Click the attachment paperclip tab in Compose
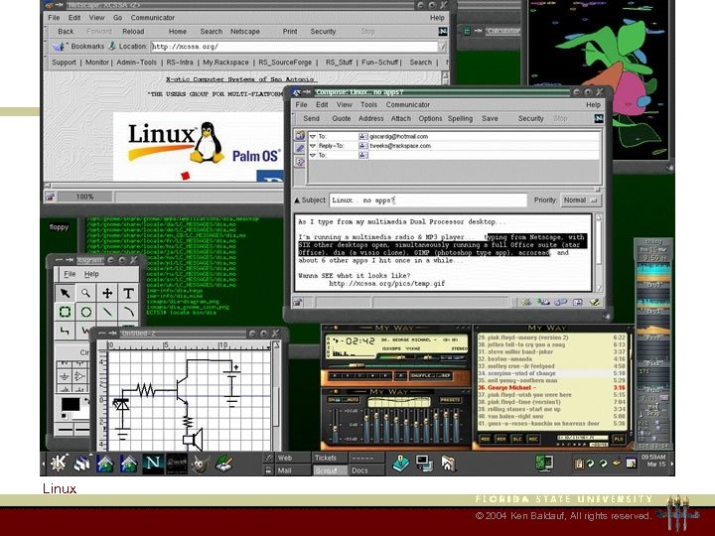The width and height of the screenshot is (715, 536). point(300,148)
